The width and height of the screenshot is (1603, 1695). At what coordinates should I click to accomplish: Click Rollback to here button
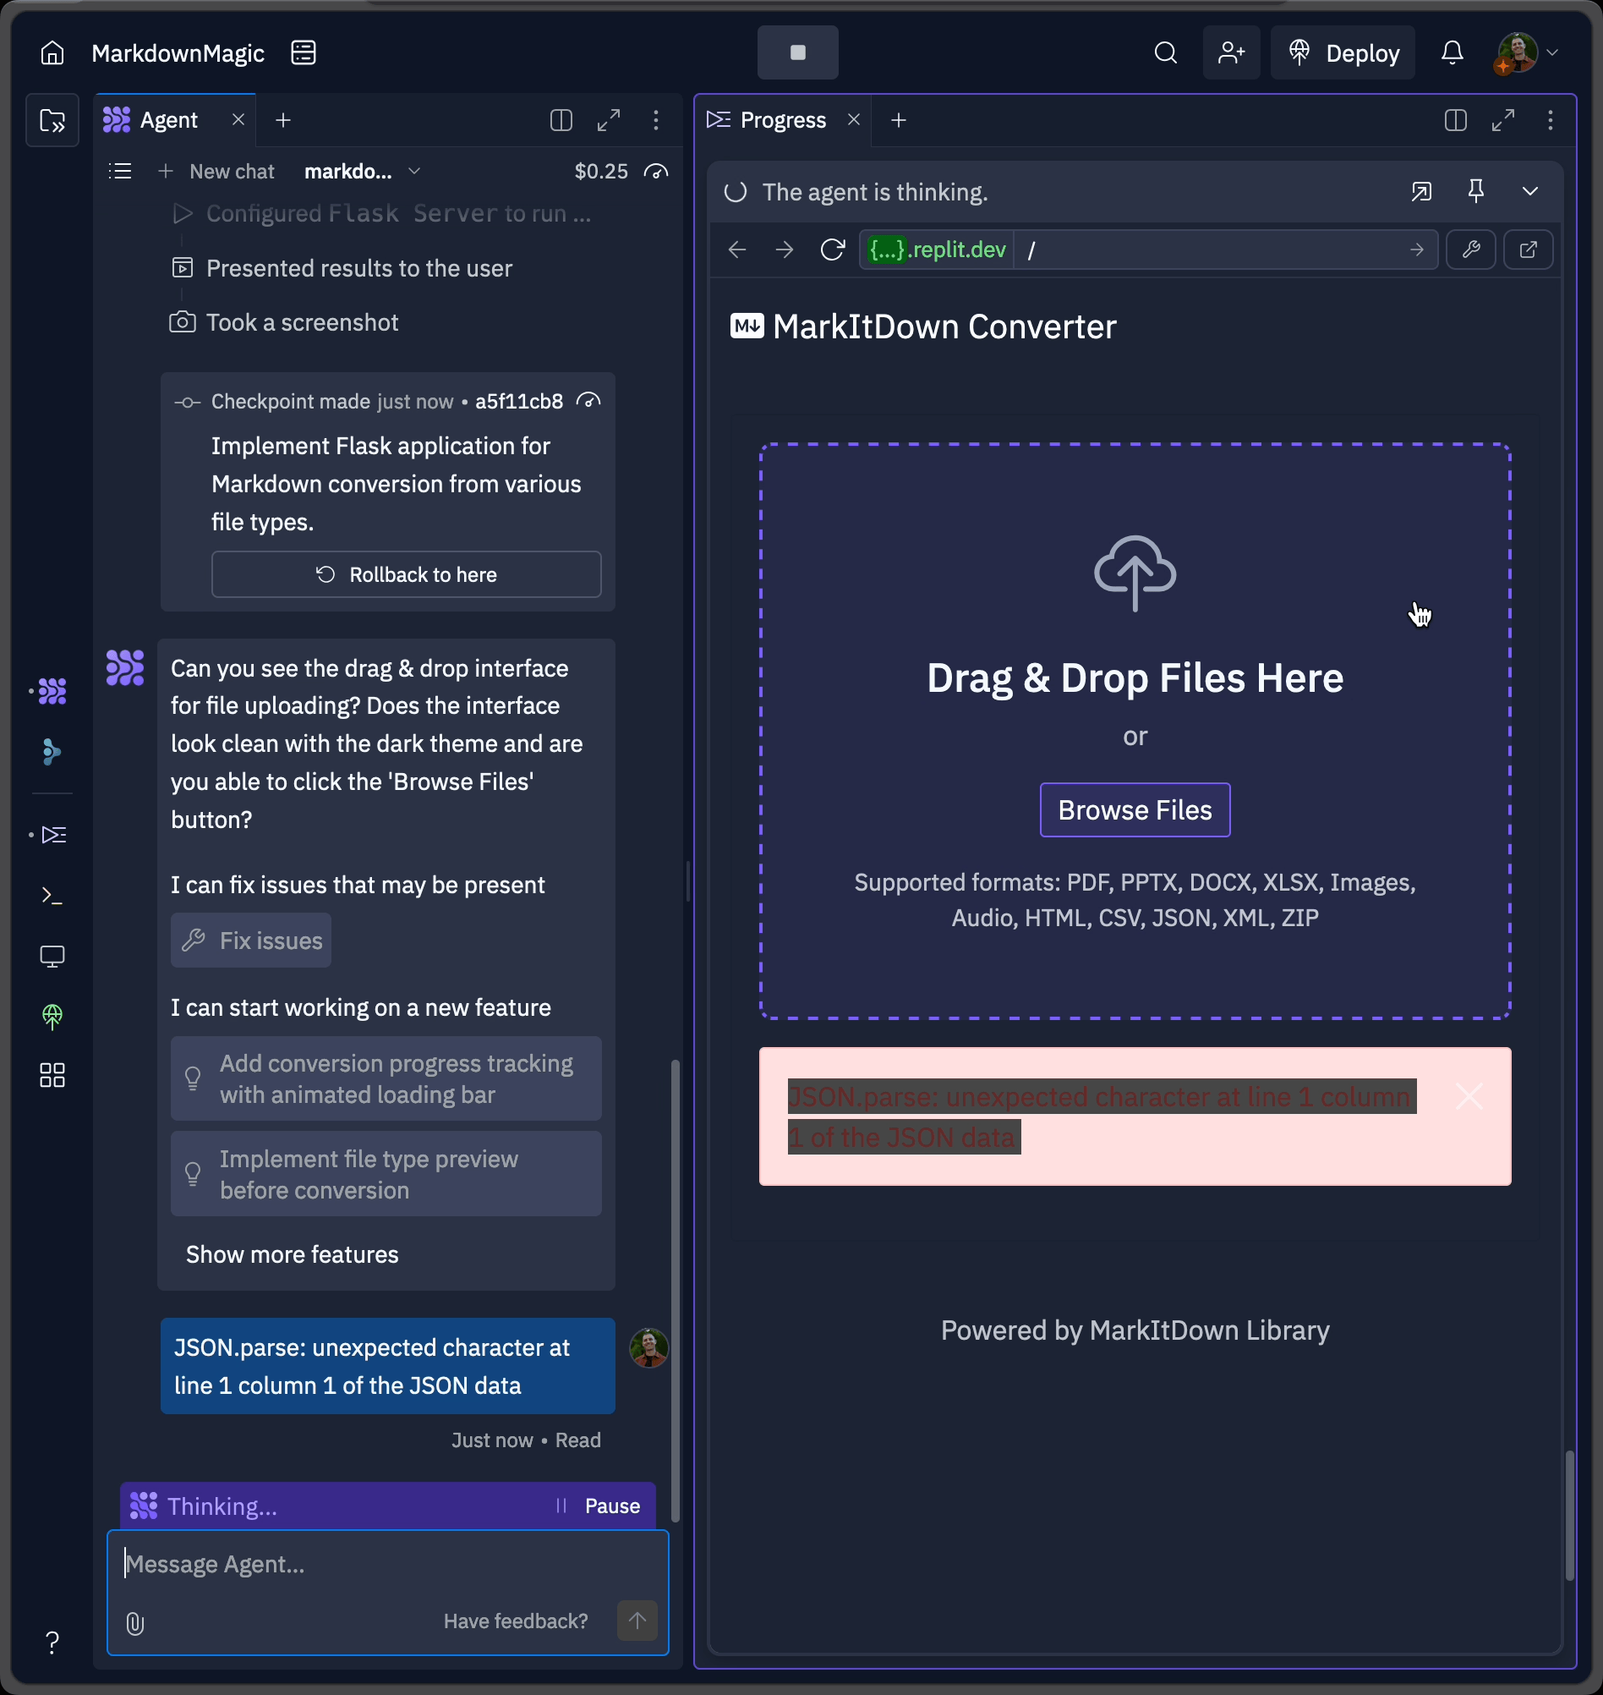point(406,574)
